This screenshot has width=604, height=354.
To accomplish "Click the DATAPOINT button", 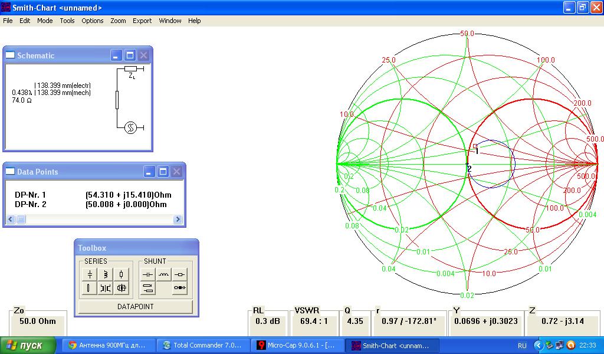I will coord(135,307).
